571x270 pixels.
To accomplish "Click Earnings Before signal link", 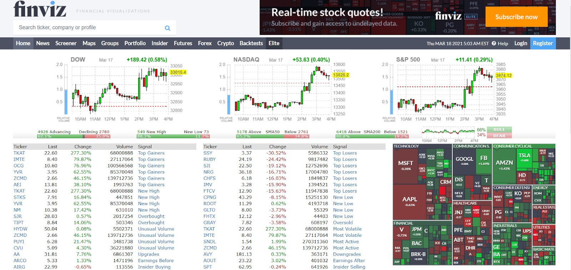I will point(156,261).
